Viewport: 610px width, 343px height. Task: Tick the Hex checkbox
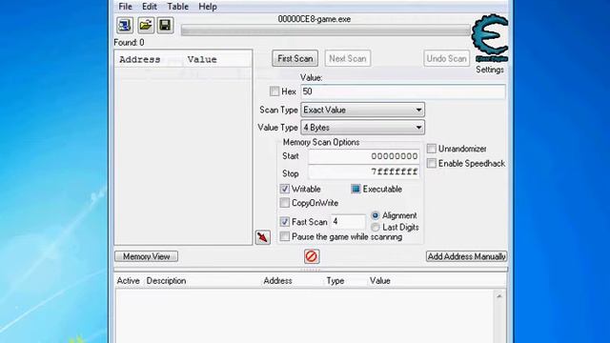pos(274,91)
